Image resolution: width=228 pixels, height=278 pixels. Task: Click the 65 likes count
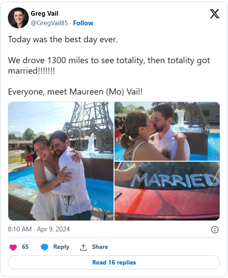tap(25, 247)
